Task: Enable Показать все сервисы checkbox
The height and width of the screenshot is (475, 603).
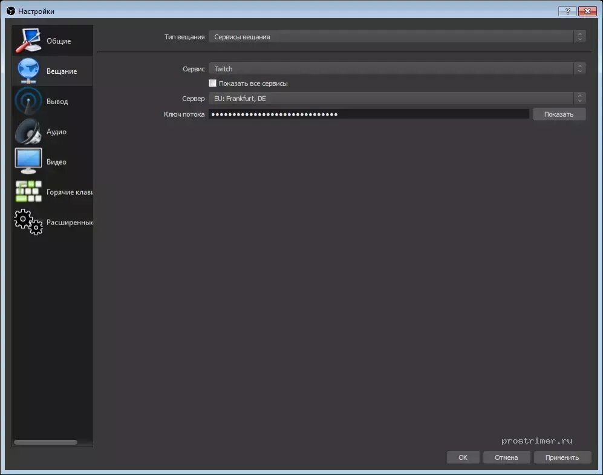Action: pos(212,83)
